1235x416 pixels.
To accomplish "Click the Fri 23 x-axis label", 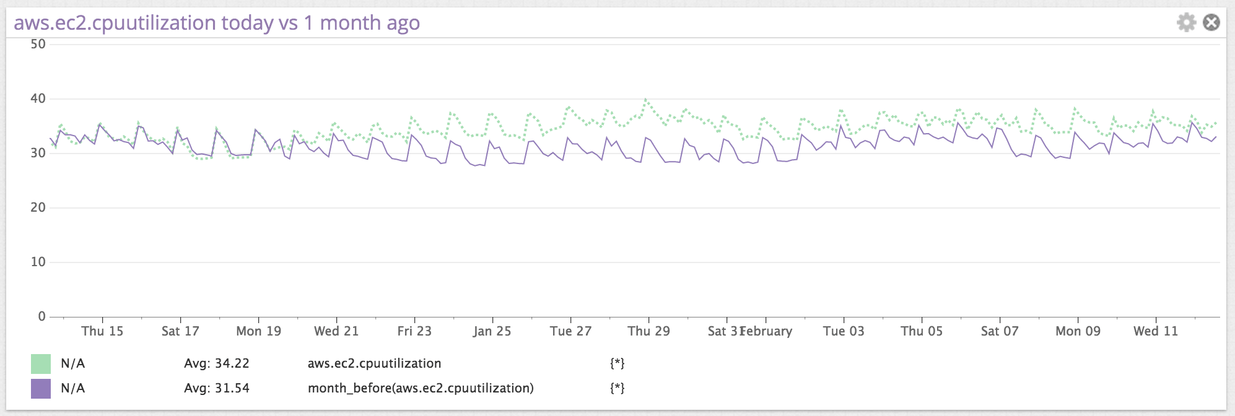I will tap(414, 331).
